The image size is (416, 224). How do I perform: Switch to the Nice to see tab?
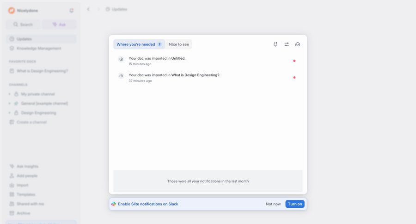click(x=179, y=44)
